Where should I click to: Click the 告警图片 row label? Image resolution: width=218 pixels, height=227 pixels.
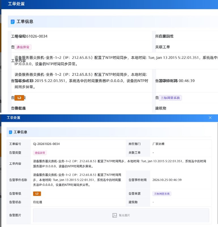click(15, 215)
